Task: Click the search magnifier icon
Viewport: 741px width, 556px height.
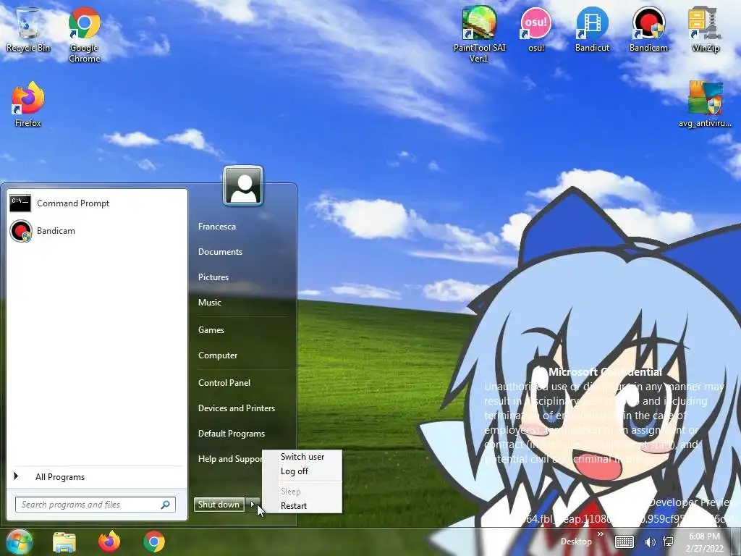Action: coord(166,505)
